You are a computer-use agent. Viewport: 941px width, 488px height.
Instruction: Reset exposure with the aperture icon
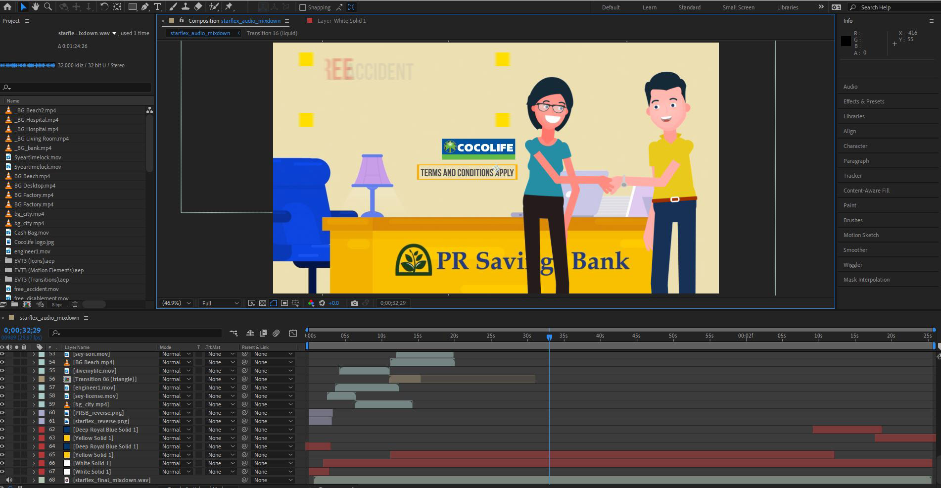click(322, 303)
